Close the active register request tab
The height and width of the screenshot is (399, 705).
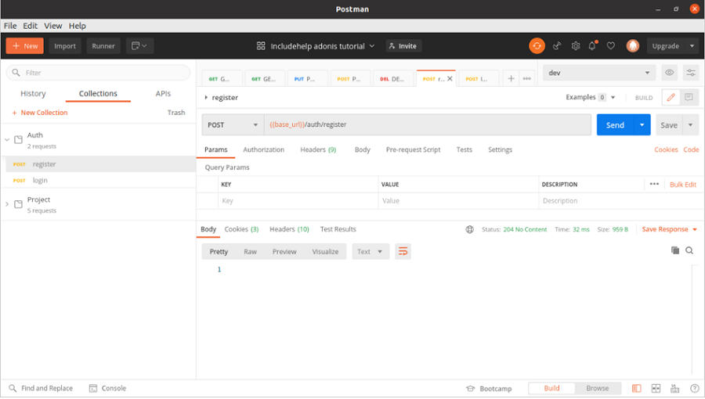[x=450, y=78]
